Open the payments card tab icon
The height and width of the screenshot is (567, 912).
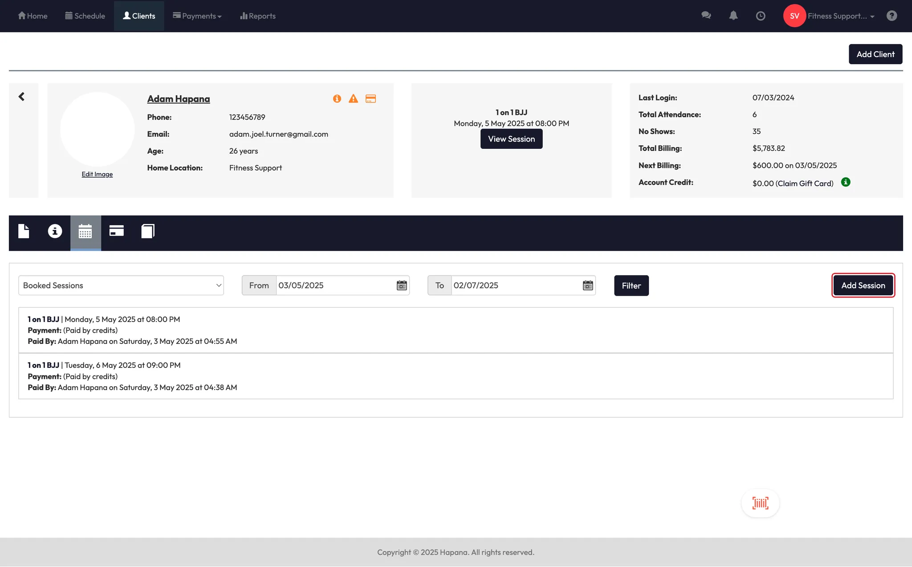pos(117,231)
